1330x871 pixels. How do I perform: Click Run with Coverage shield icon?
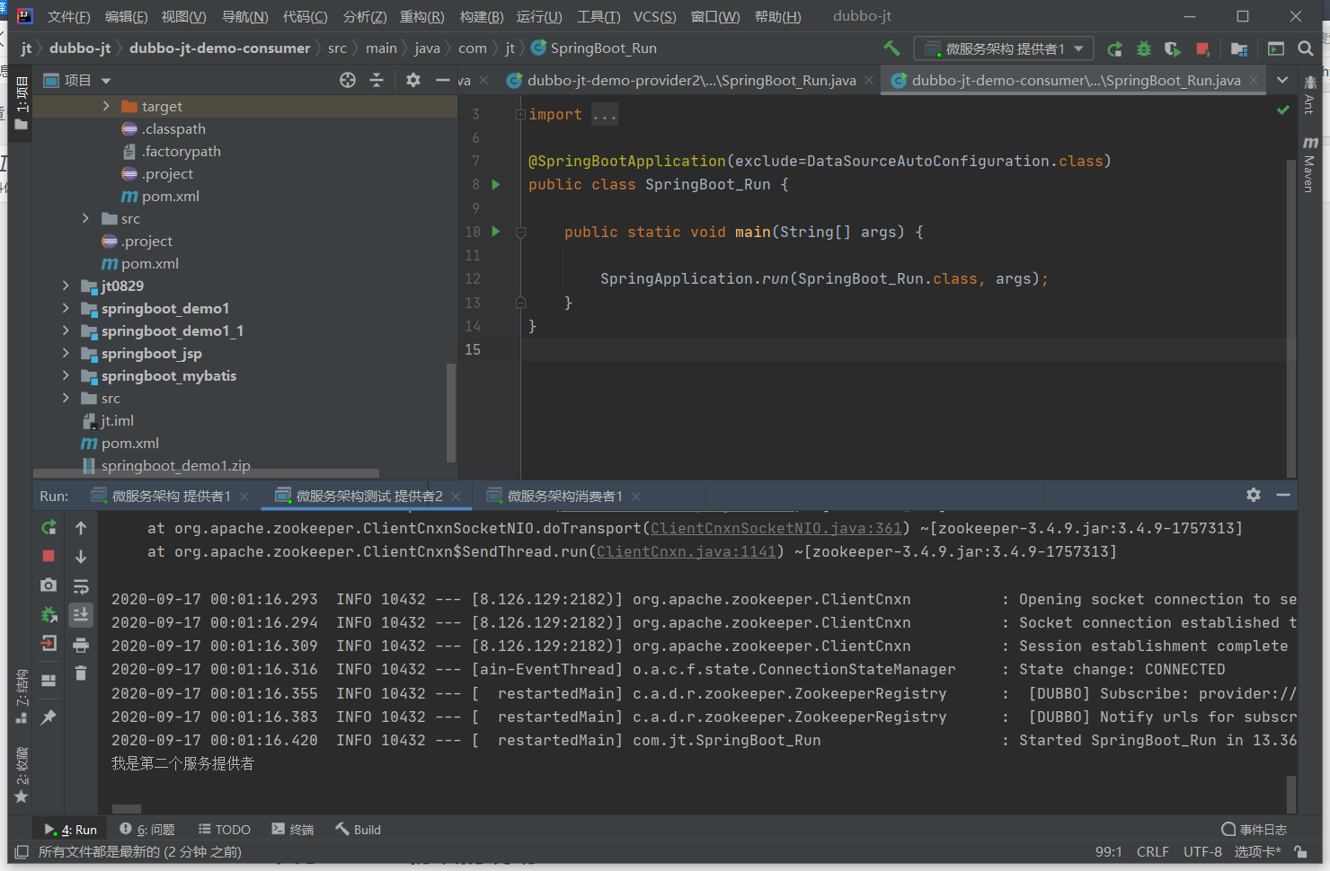1172,48
